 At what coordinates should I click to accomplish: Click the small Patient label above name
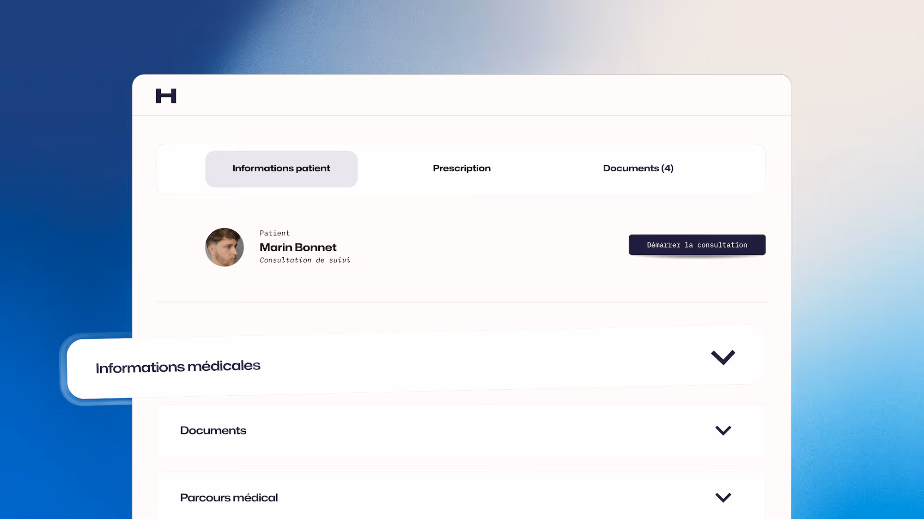pyautogui.click(x=274, y=233)
